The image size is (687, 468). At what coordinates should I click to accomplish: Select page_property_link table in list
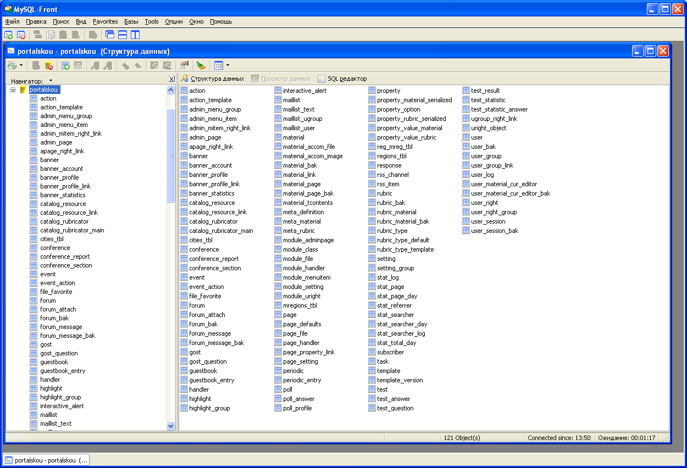tap(308, 352)
